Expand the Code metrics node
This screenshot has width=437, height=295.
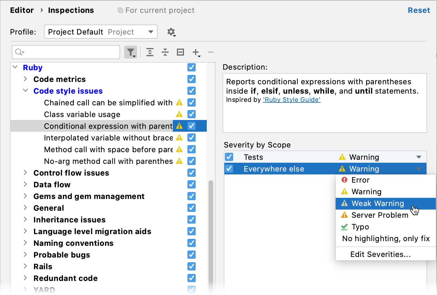[25, 79]
